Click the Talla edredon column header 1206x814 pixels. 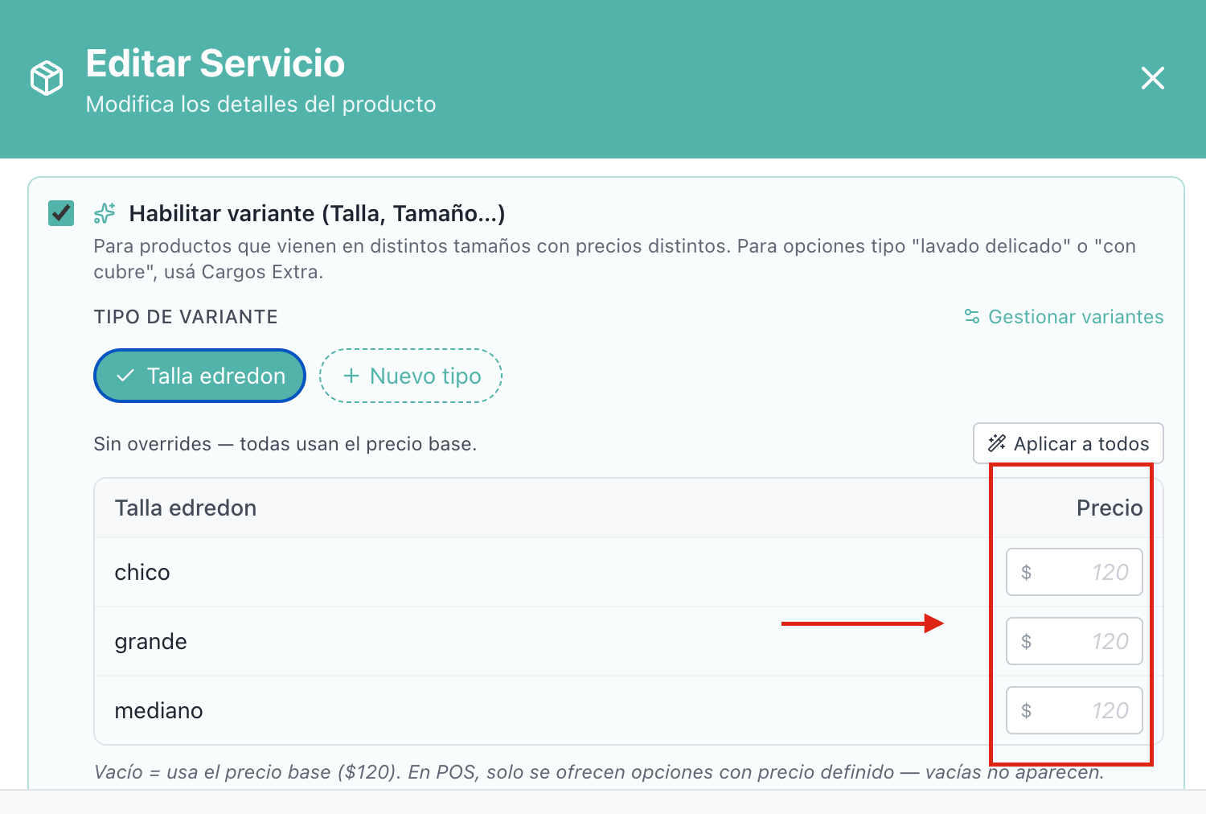[x=186, y=508]
